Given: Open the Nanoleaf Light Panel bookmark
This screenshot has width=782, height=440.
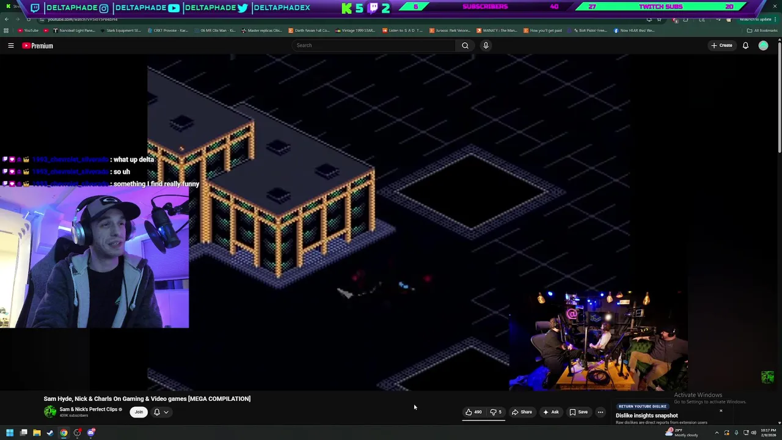Looking at the screenshot, I should tap(75, 31).
